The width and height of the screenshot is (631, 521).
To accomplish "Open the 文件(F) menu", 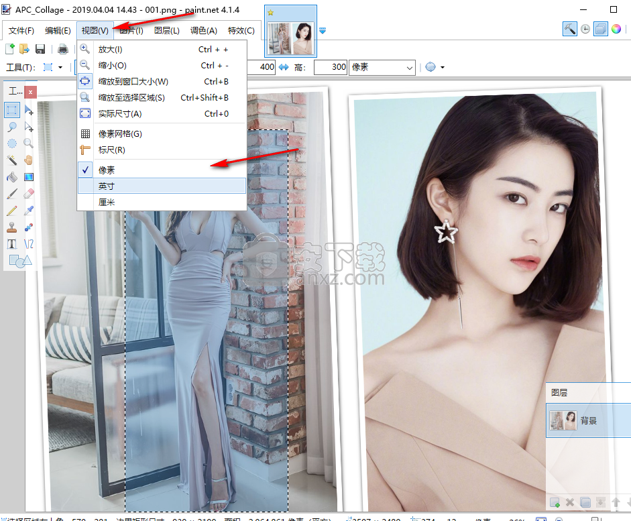I will point(21,31).
